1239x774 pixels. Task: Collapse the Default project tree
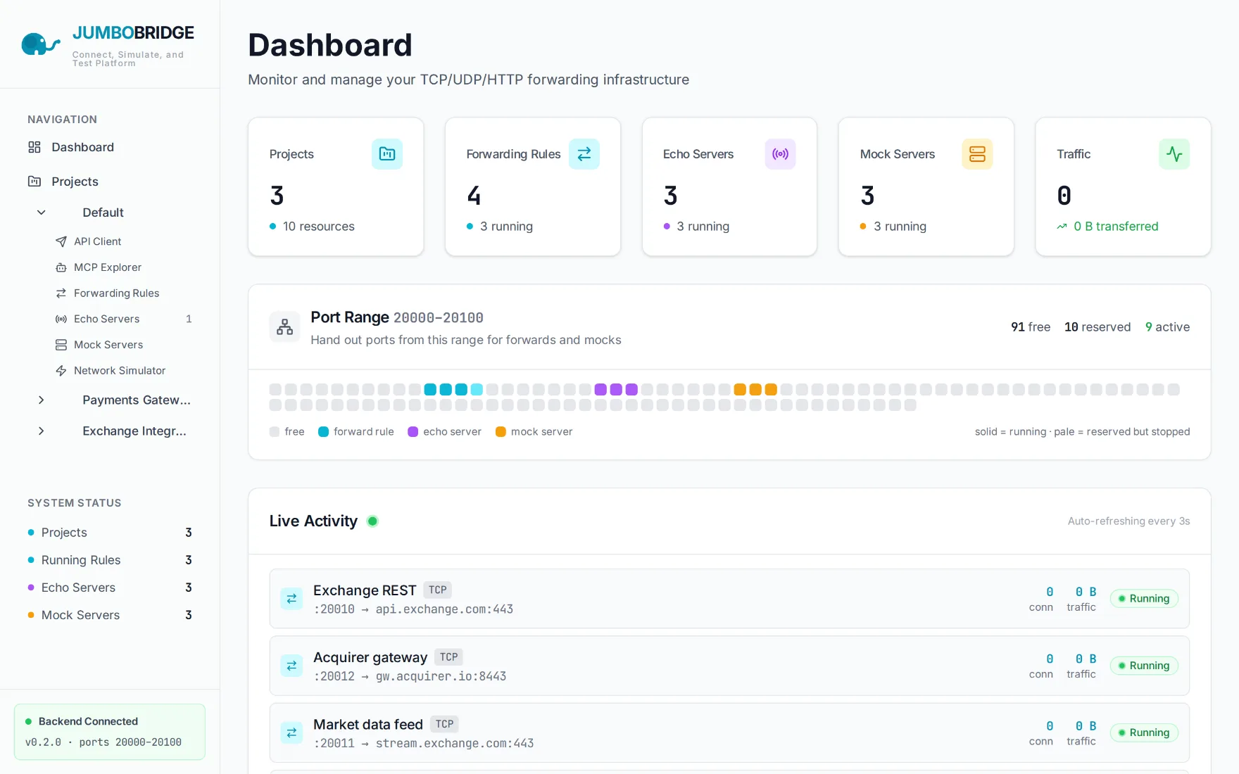pos(42,212)
